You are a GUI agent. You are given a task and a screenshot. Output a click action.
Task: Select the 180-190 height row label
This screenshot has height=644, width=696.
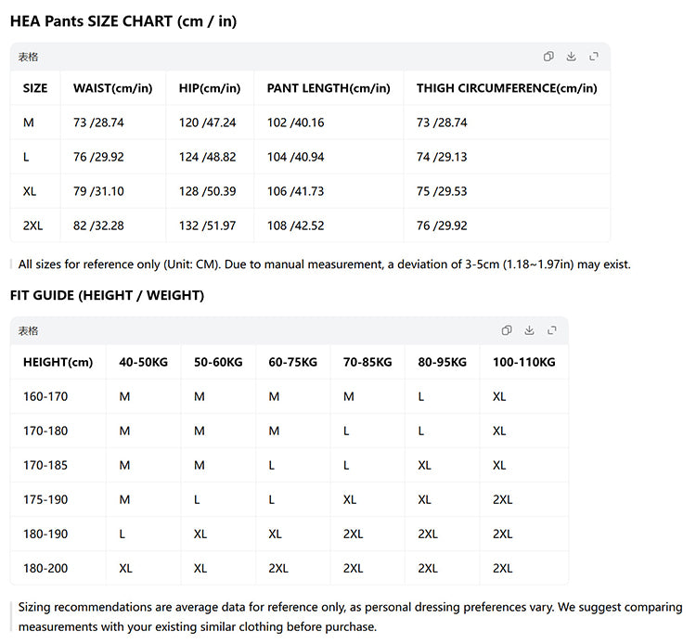coord(45,534)
